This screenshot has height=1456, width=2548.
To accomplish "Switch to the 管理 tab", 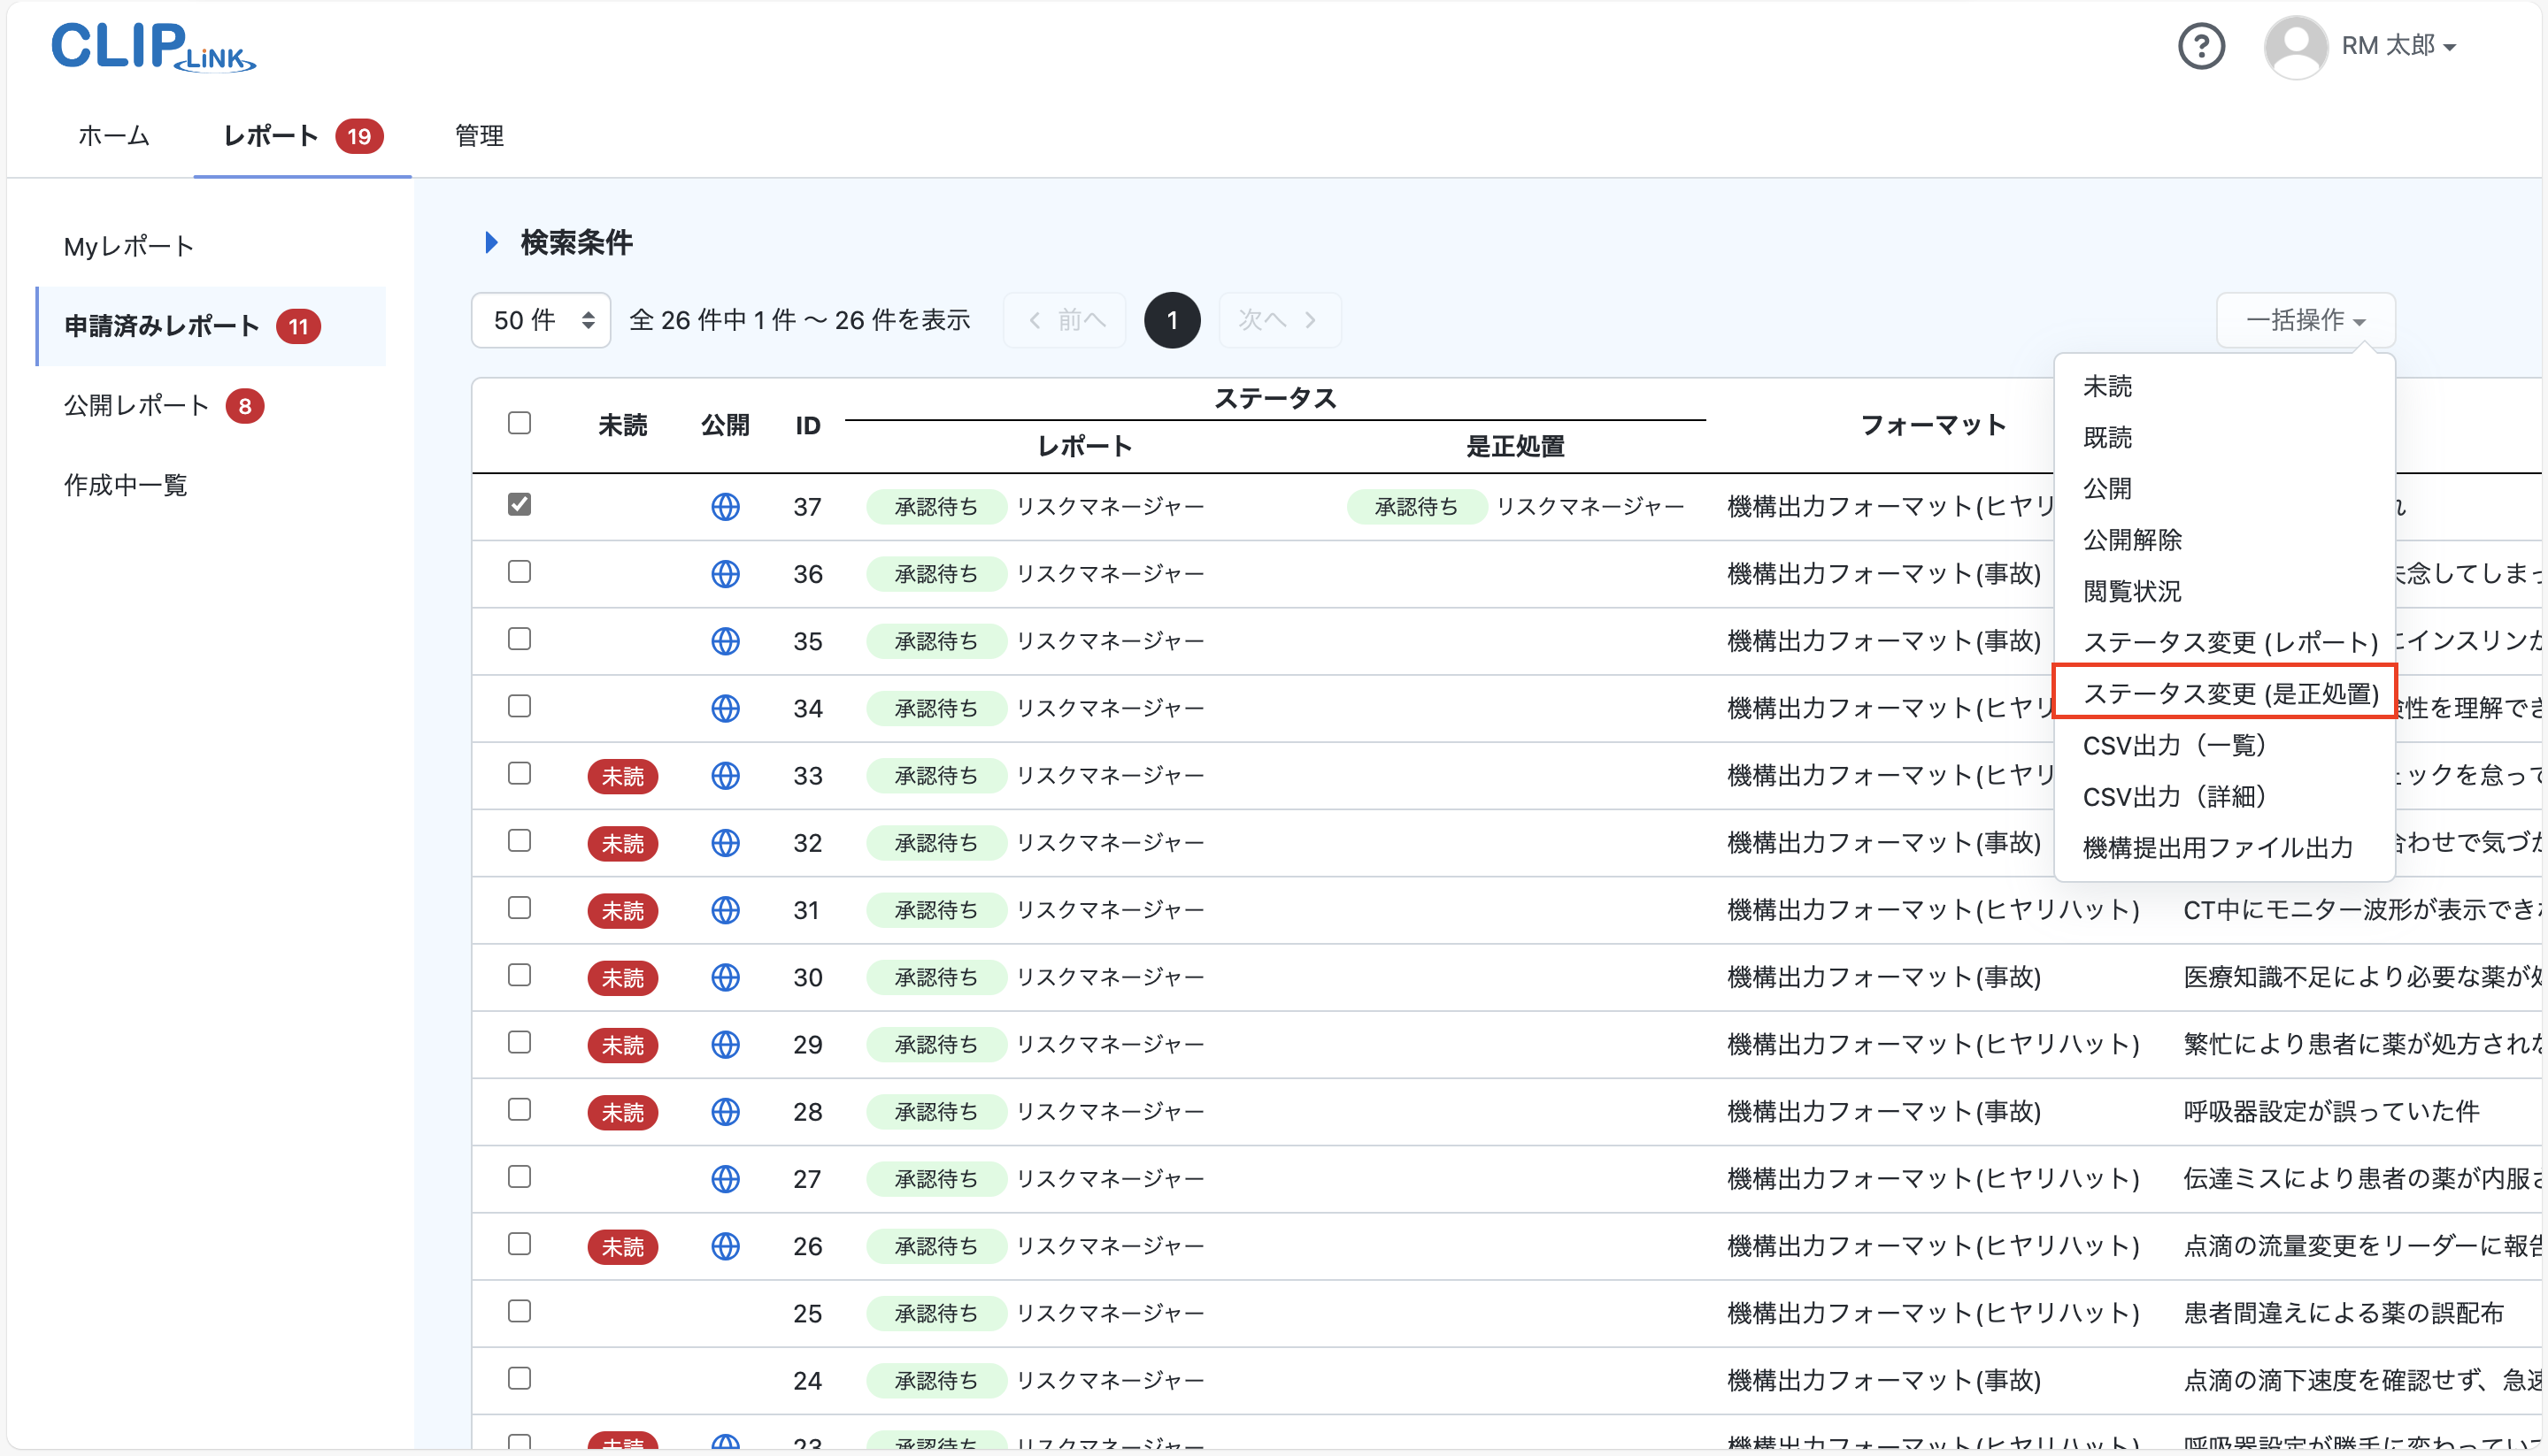I will 478,136.
